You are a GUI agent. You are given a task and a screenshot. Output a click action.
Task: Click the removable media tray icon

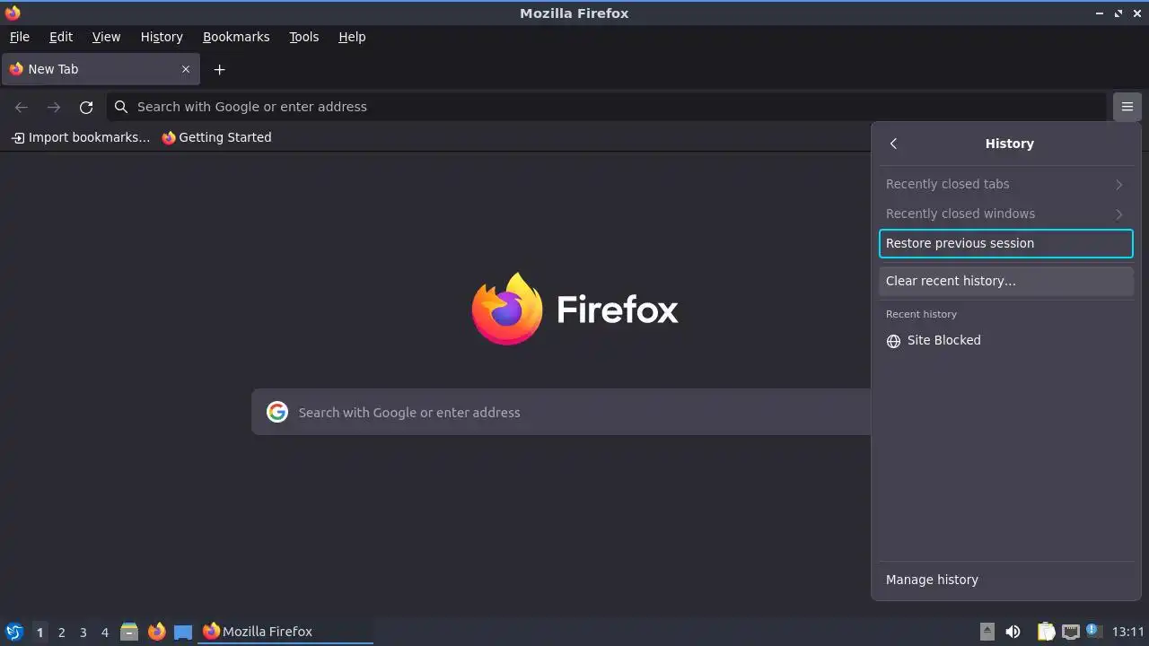point(987,632)
